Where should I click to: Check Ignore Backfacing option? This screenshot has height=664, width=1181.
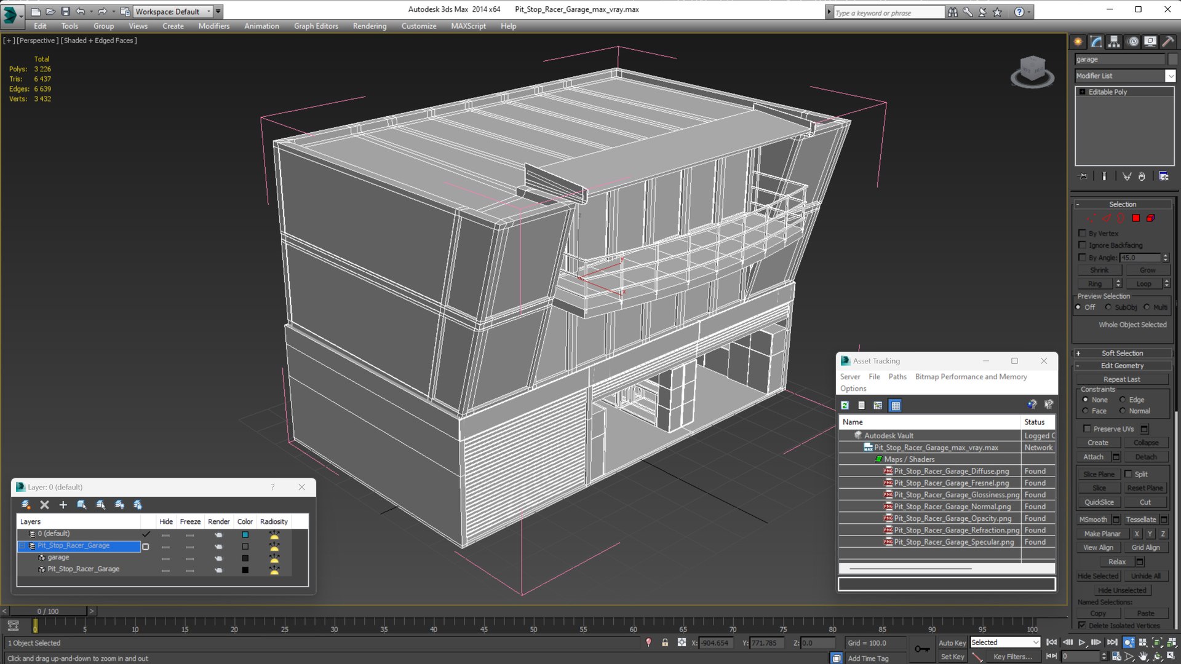coord(1082,245)
